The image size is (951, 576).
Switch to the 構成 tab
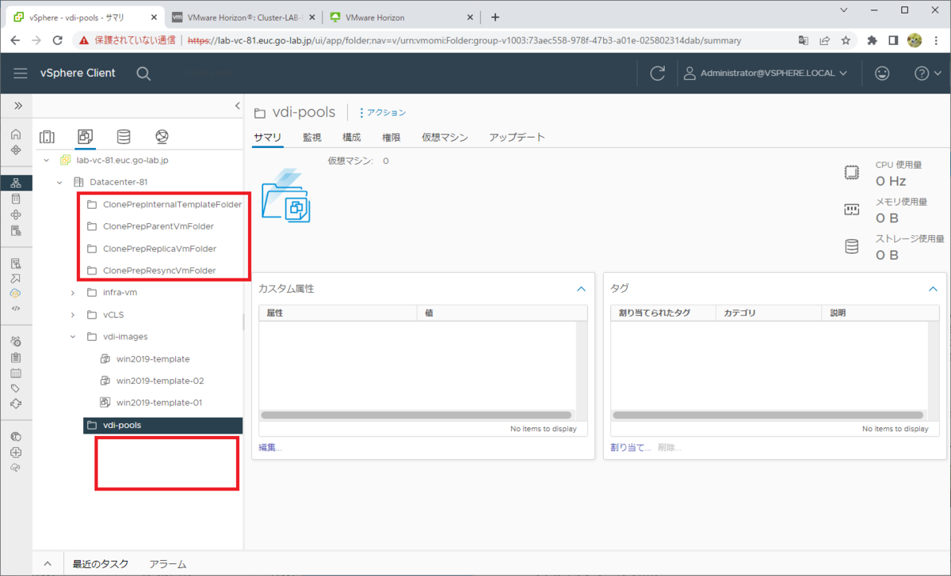point(352,138)
